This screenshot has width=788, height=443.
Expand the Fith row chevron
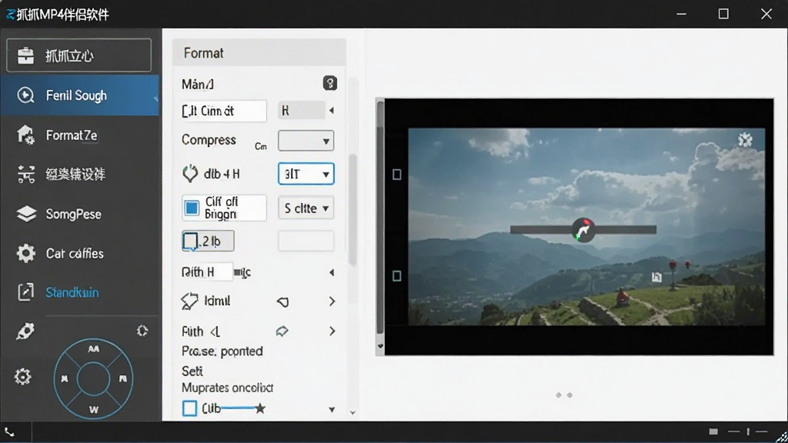[332, 331]
